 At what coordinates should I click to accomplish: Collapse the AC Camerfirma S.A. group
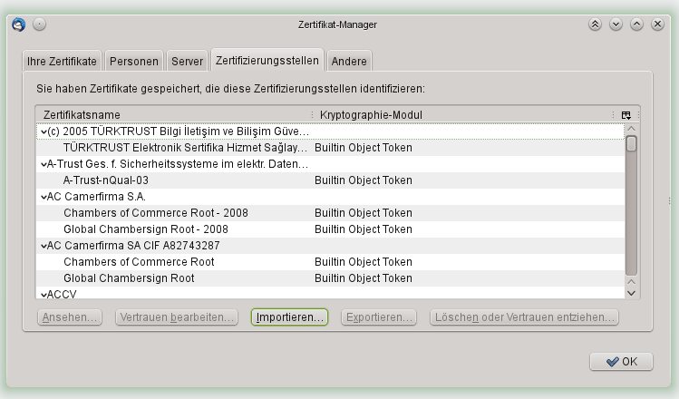[x=42, y=197]
